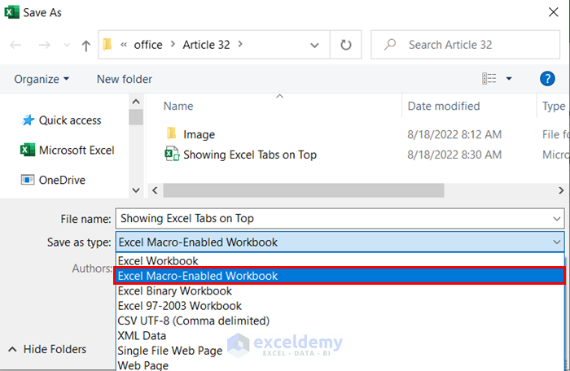
Task: Select the office breadcrumb
Action: point(148,45)
